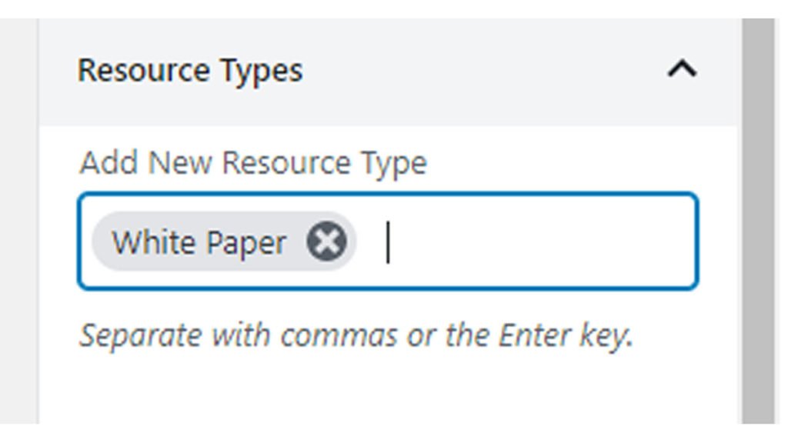Select the White Paper token label

(x=199, y=242)
